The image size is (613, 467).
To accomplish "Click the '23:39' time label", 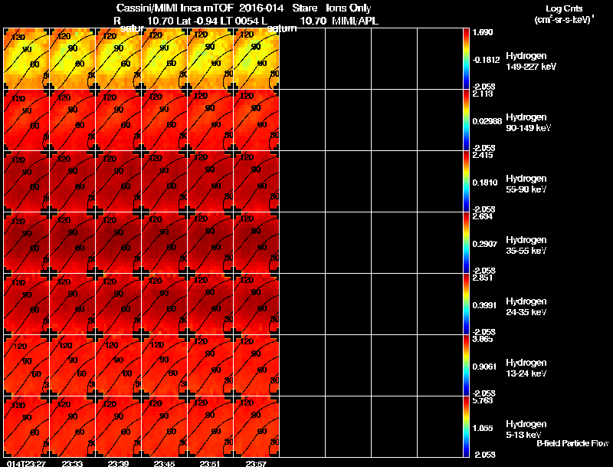I will (x=118, y=463).
